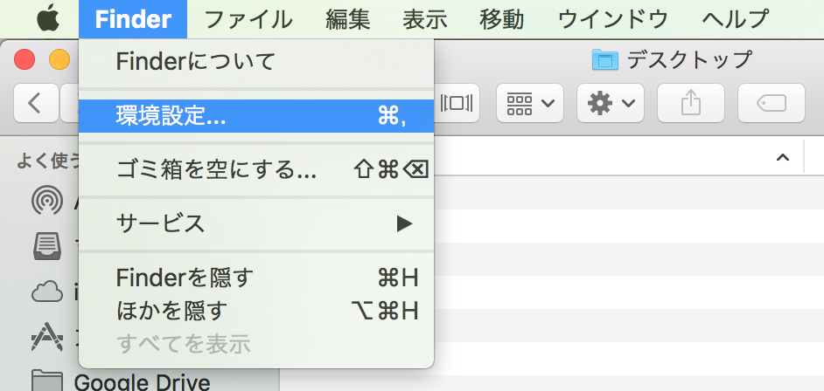The image size is (824, 391).
Task: Choose Finderについて from the menu
Action: tap(256, 62)
